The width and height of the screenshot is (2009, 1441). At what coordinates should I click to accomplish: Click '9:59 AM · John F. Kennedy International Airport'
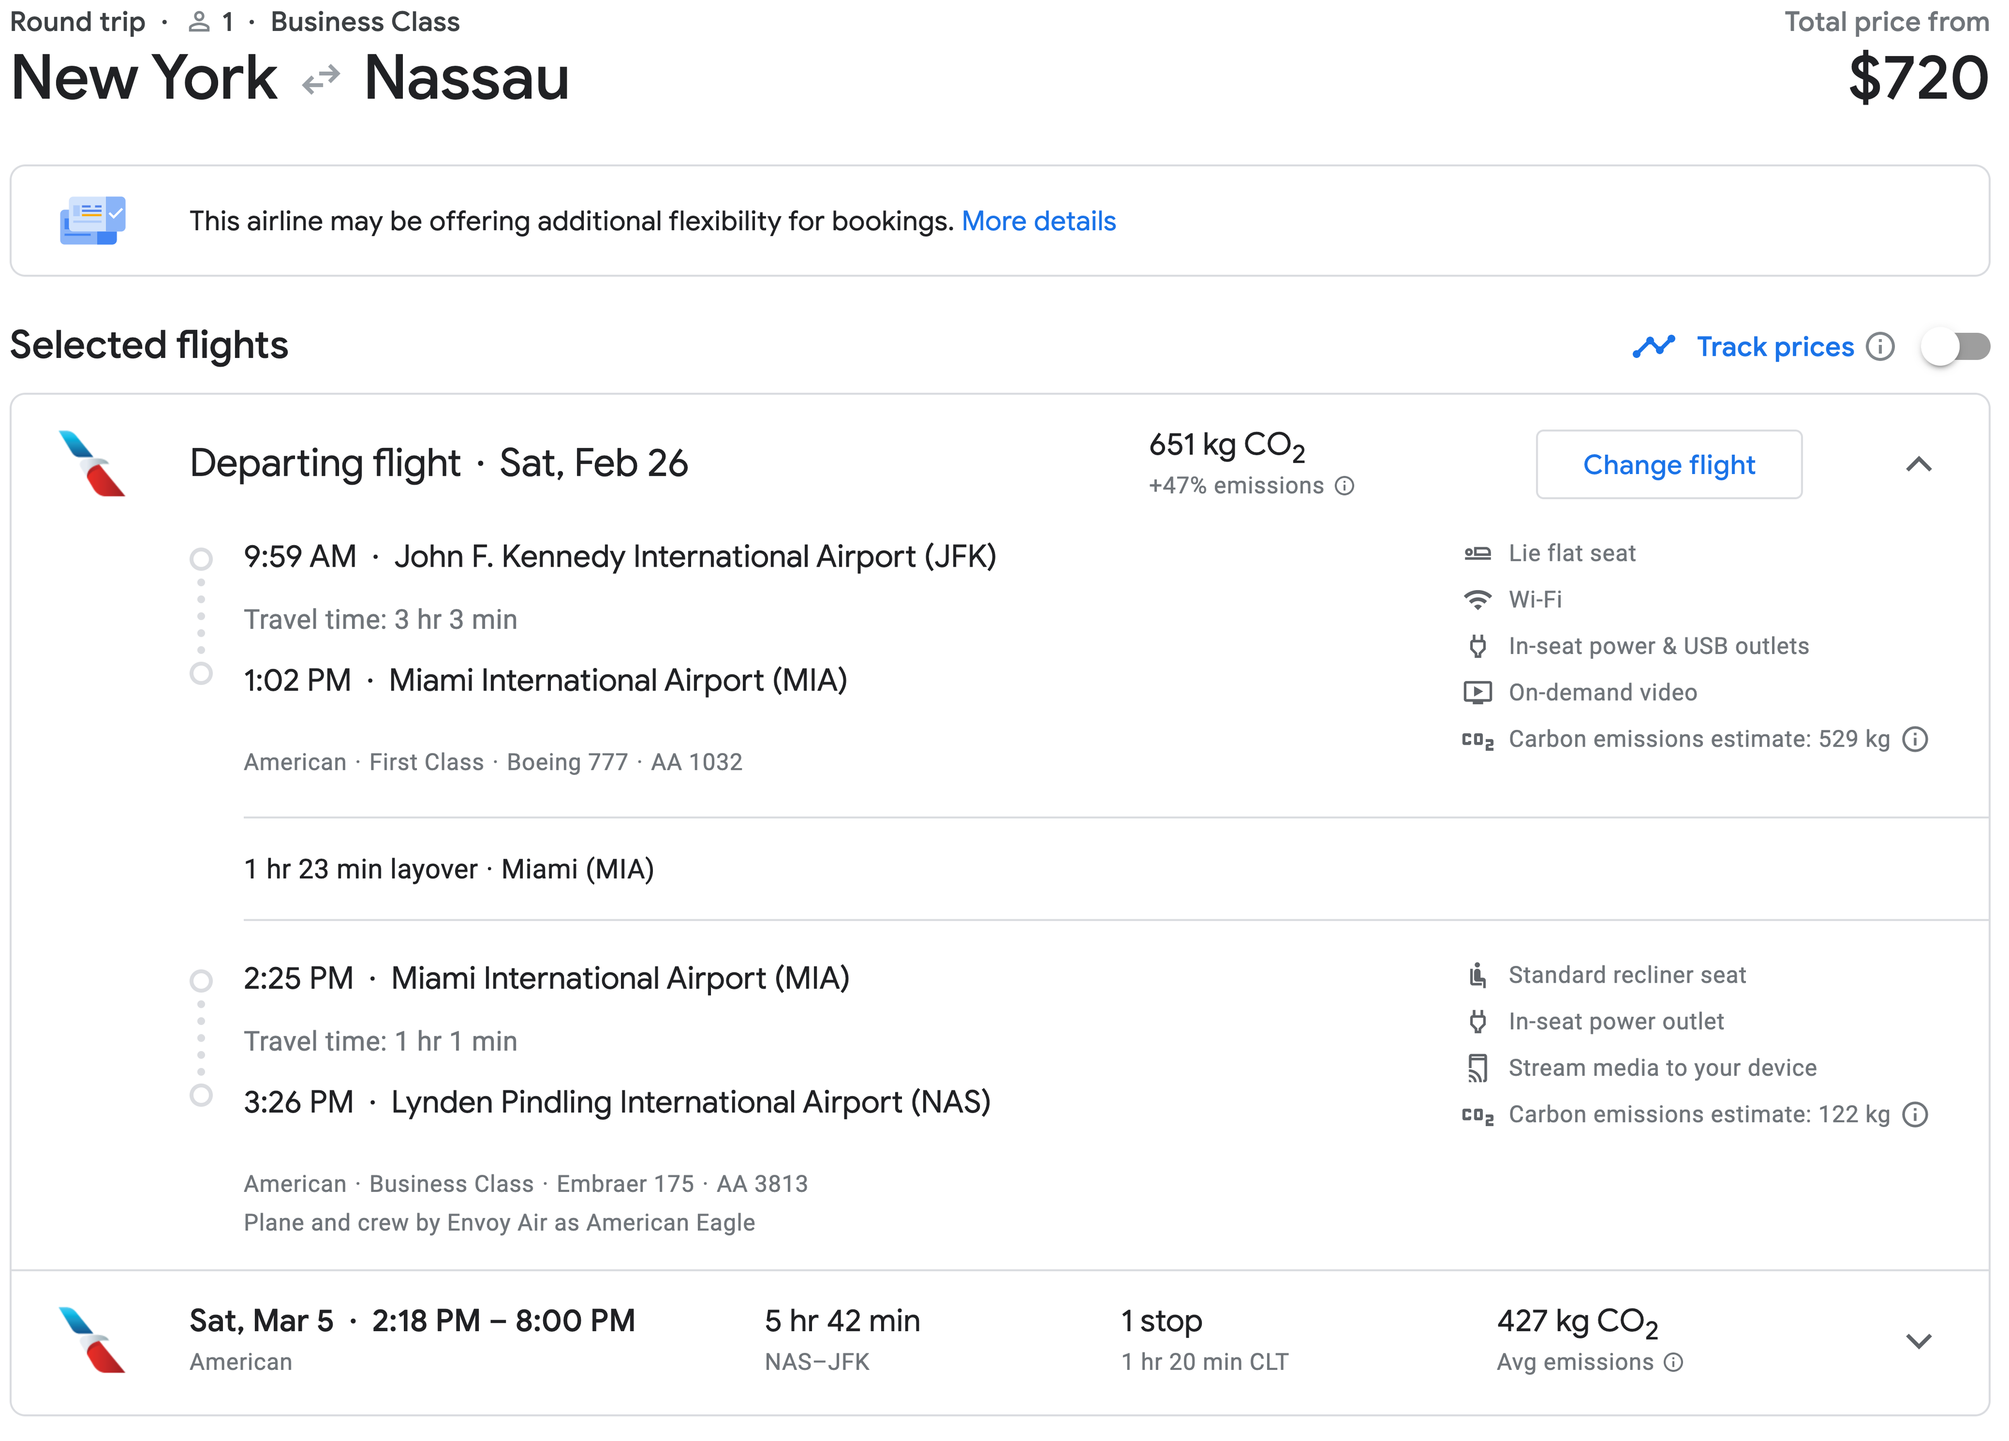(620, 557)
